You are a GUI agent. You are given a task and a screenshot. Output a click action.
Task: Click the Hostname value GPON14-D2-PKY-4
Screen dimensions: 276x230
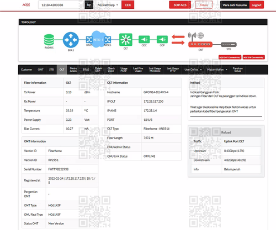156,92
